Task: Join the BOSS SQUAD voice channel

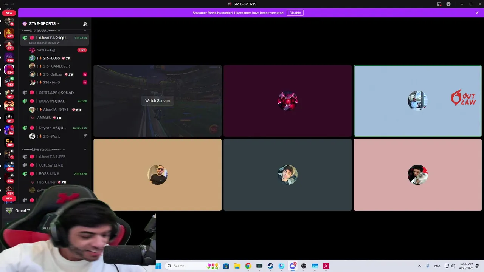Action: click(x=55, y=101)
